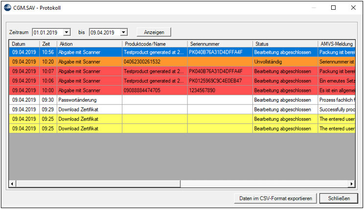The height and width of the screenshot is (209, 364).
Task: Click product code 09088884474705
Action: tap(155, 90)
